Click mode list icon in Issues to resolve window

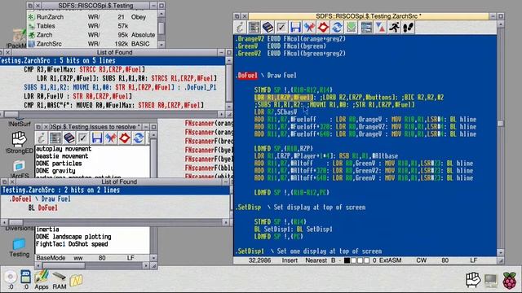point(55,138)
